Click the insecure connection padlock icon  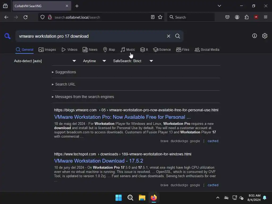(50, 17)
